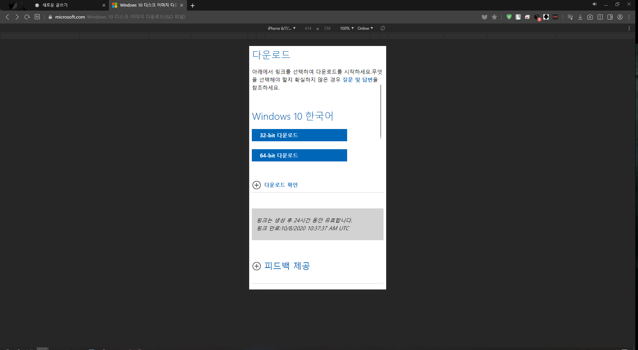Click the device width field 414
Screen dimensions: 638x350
click(x=308, y=28)
